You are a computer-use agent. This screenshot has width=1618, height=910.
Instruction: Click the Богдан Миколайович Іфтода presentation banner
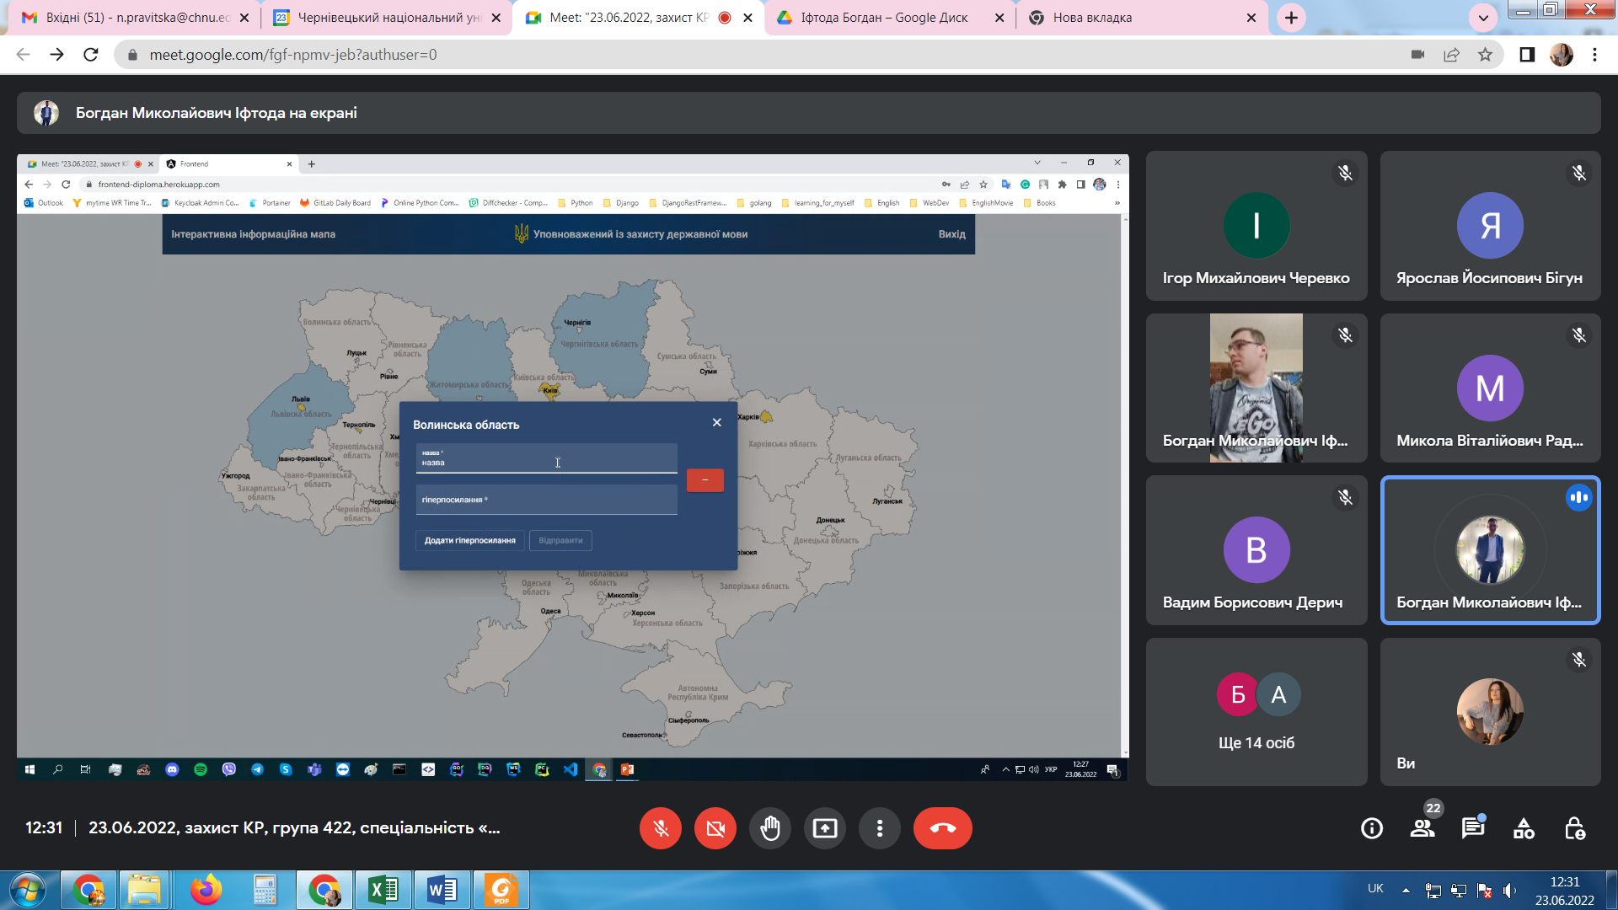tap(808, 113)
